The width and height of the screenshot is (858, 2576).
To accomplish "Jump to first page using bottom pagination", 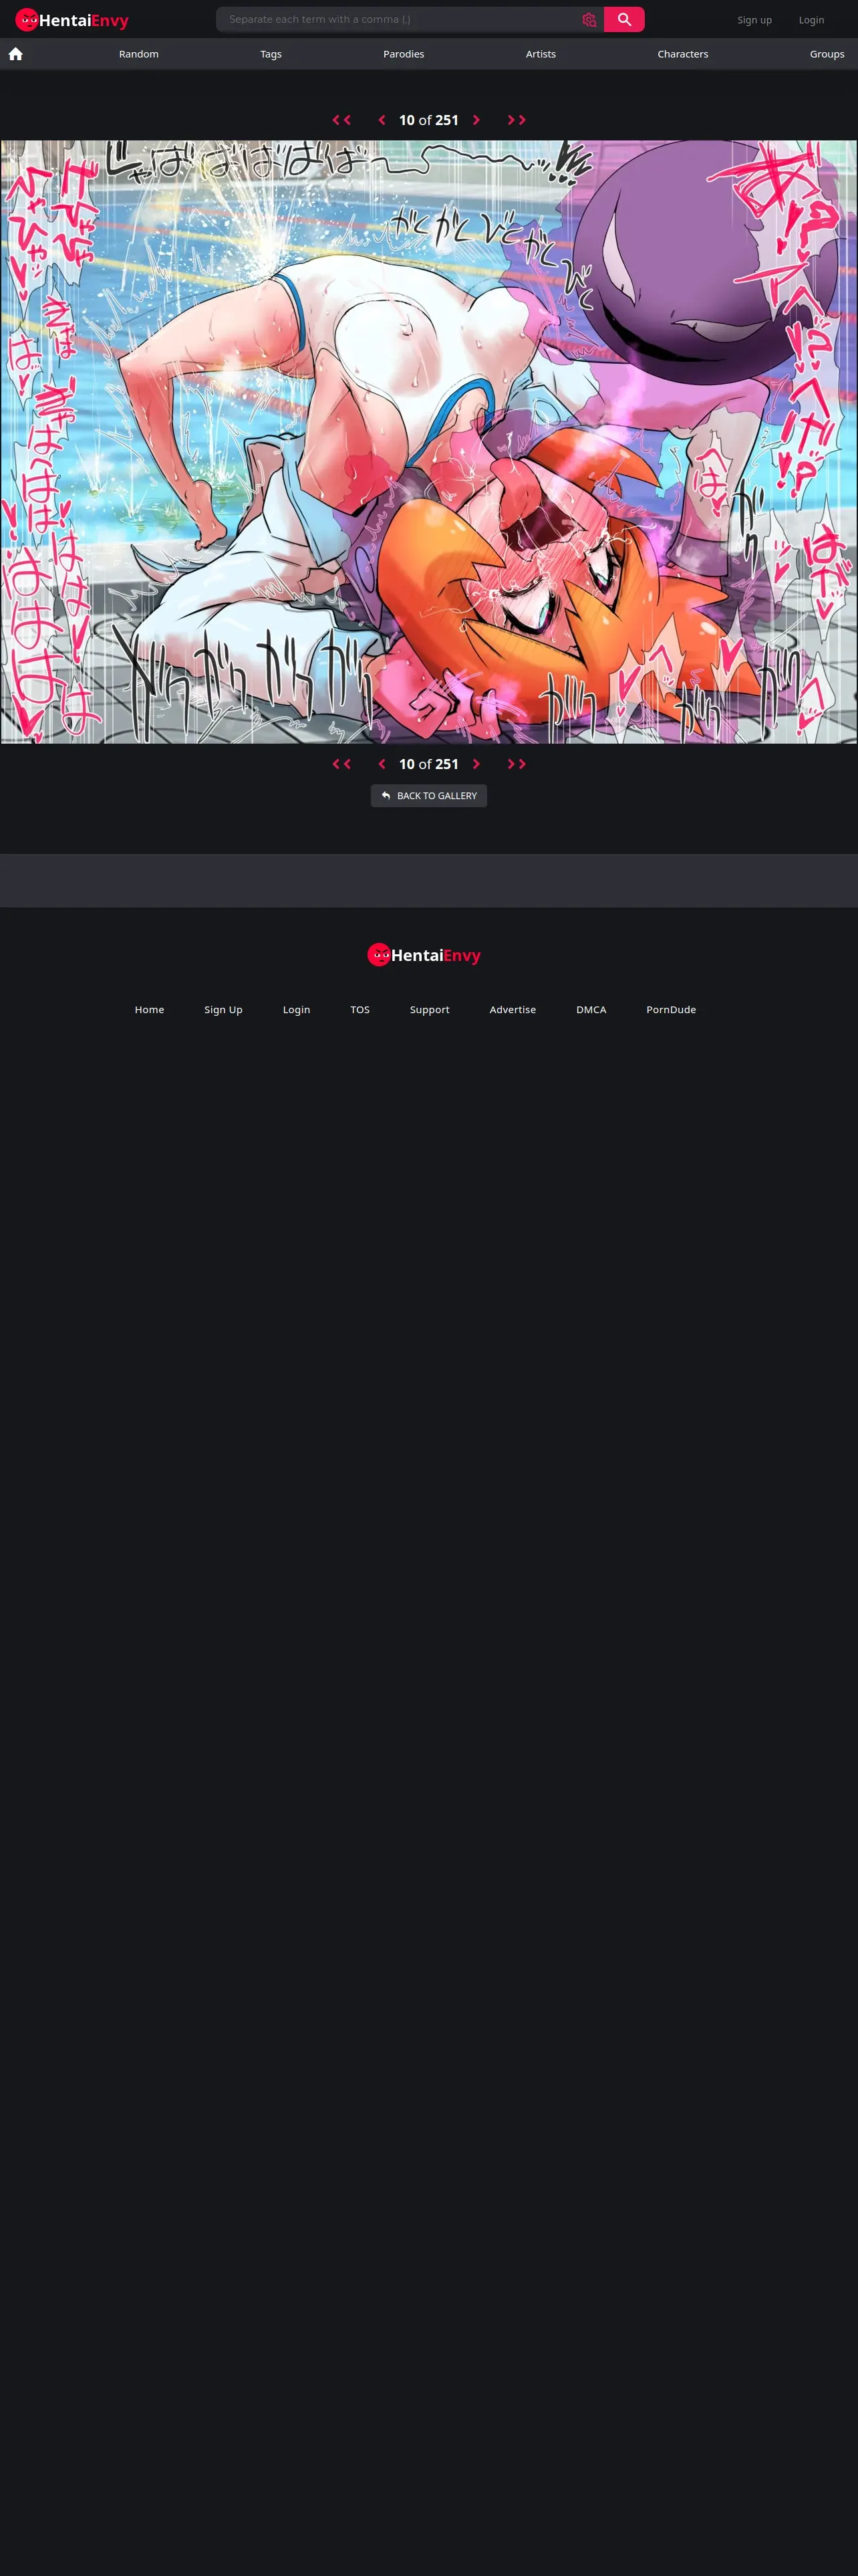I will click(x=341, y=764).
